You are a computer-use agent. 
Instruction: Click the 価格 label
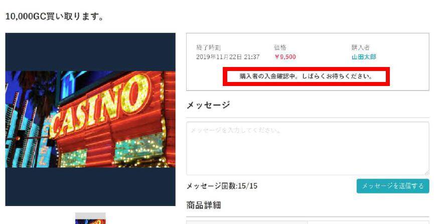coord(280,47)
